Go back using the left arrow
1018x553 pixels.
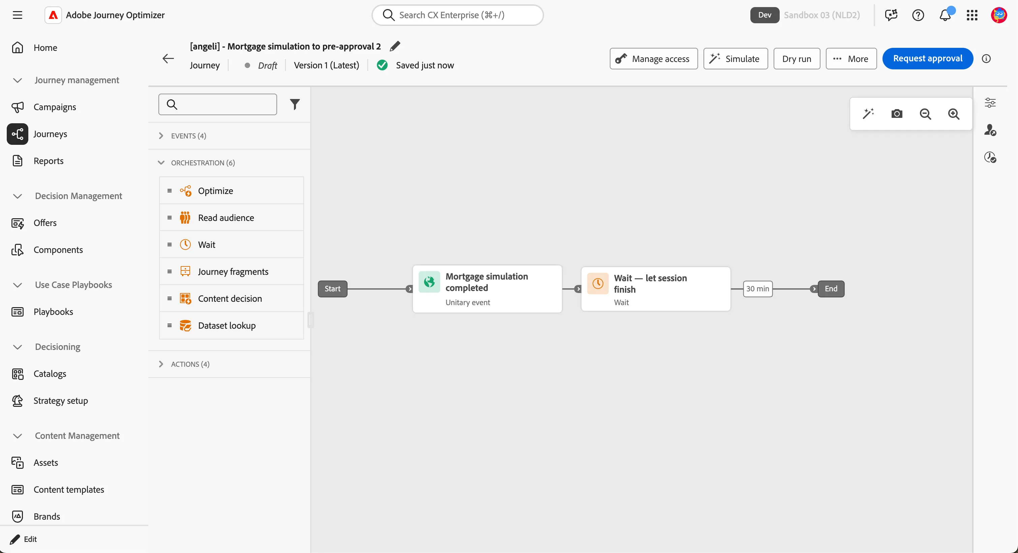point(168,58)
